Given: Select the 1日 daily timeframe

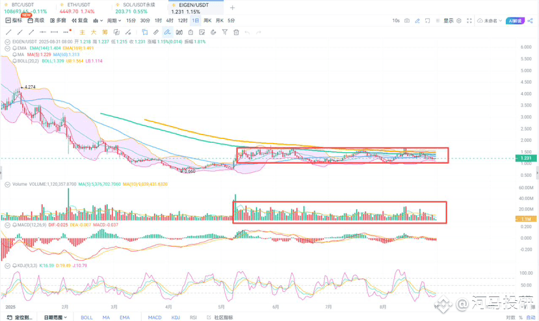Looking at the screenshot, I should [x=195, y=21].
